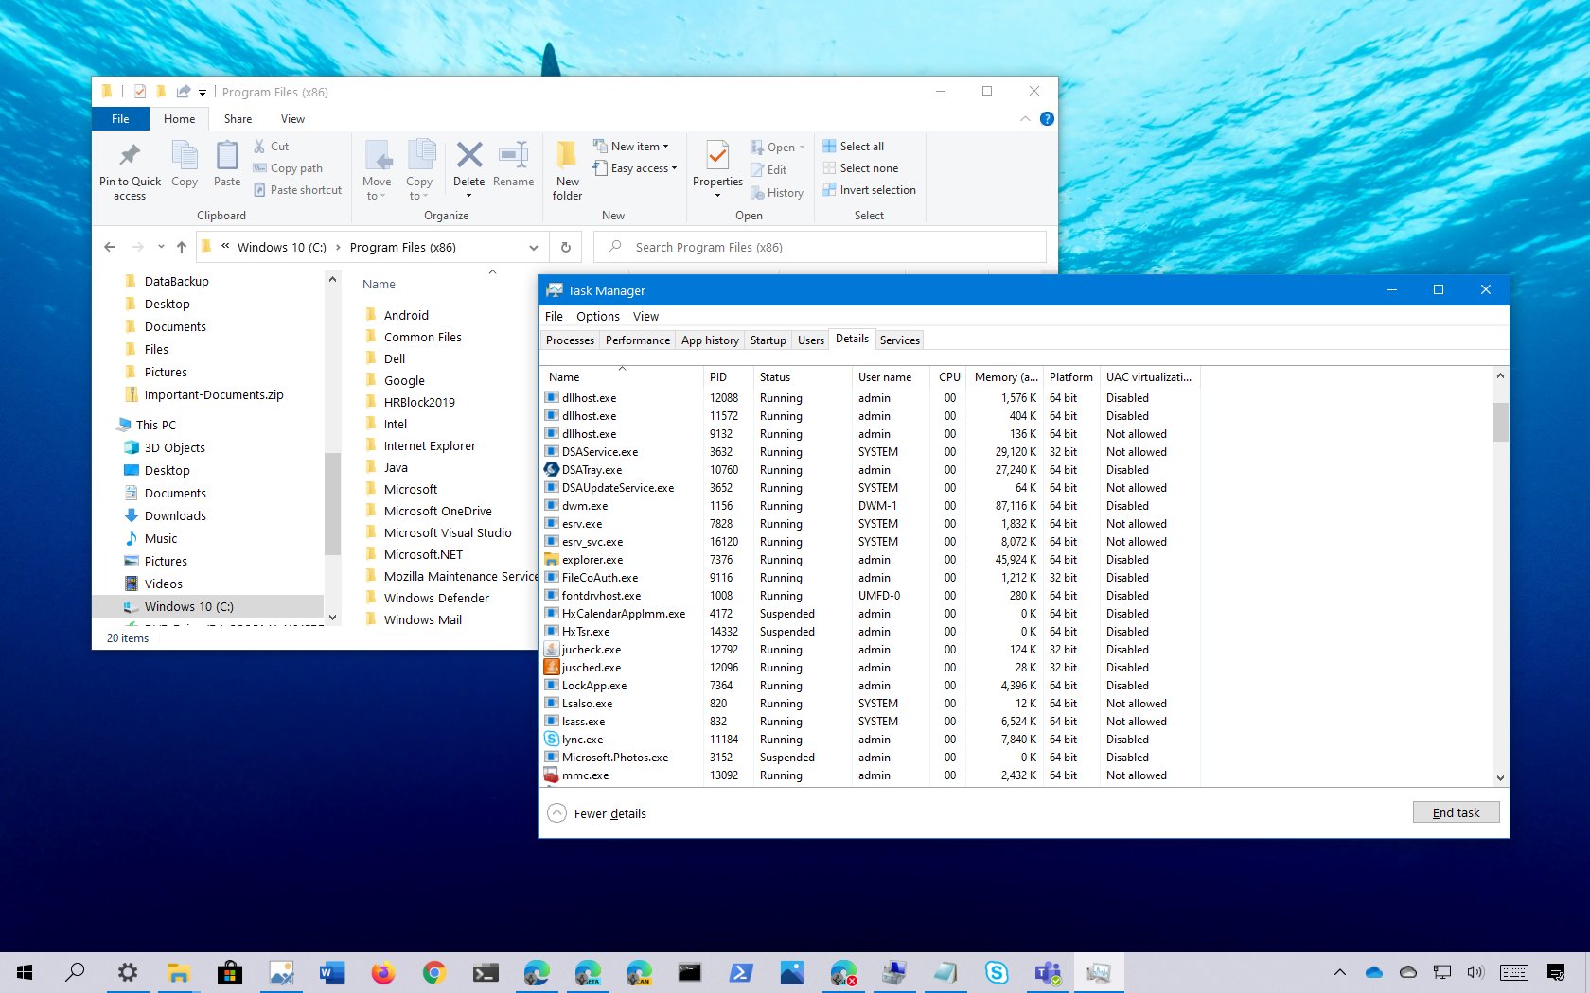Screen dimensions: 1590x993
Task: Switch to the Services tab in Task Manager
Action: [898, 340]
